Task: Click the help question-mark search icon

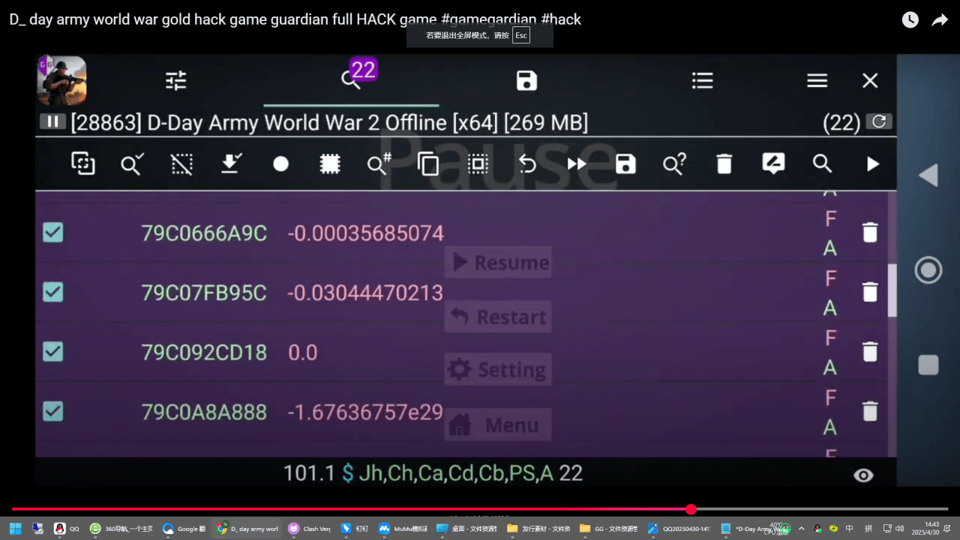Action: coord(674,163)
